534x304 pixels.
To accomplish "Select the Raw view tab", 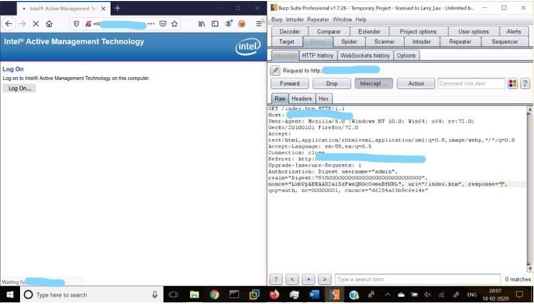I will click(280, 99).
